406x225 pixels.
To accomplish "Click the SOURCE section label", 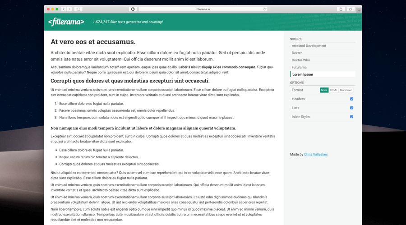I will tap(296, 39).
